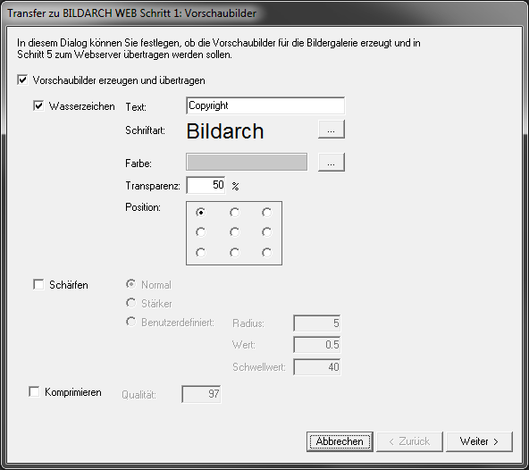Open font chooser button beside Schriftart

pos(332,130)
